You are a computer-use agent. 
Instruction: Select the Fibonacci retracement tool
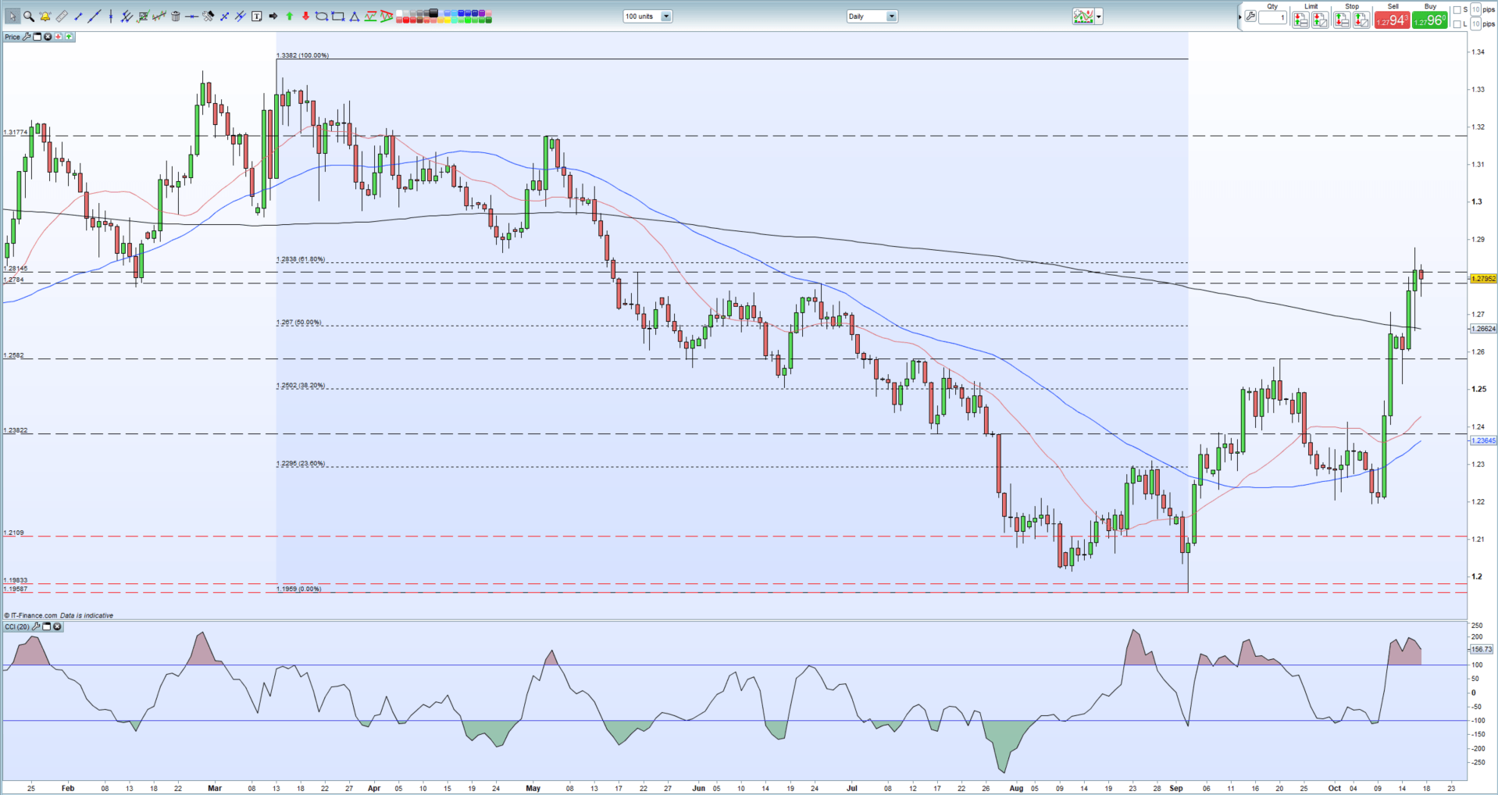point(143,16)
